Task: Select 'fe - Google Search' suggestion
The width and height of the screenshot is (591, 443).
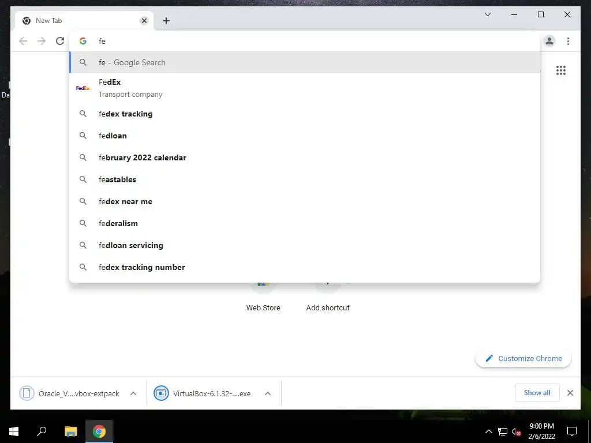Action: coord(305,62)
